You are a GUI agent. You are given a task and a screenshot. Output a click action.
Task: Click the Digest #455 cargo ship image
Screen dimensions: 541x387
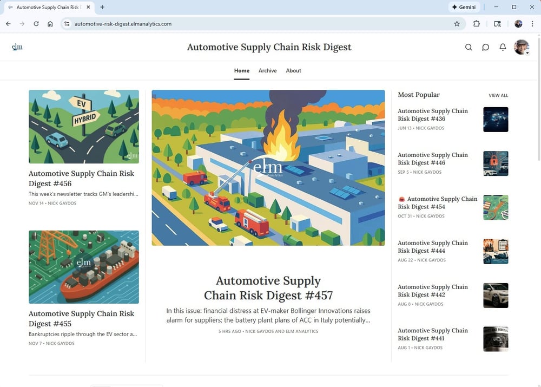coord(84,267)
